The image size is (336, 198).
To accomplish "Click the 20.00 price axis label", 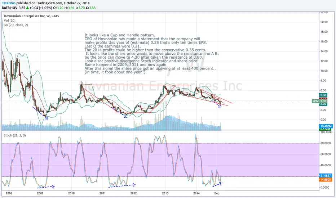I will [324, 22].
